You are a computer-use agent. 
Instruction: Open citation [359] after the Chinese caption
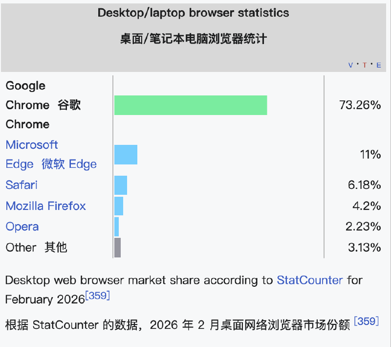(366, 321)
